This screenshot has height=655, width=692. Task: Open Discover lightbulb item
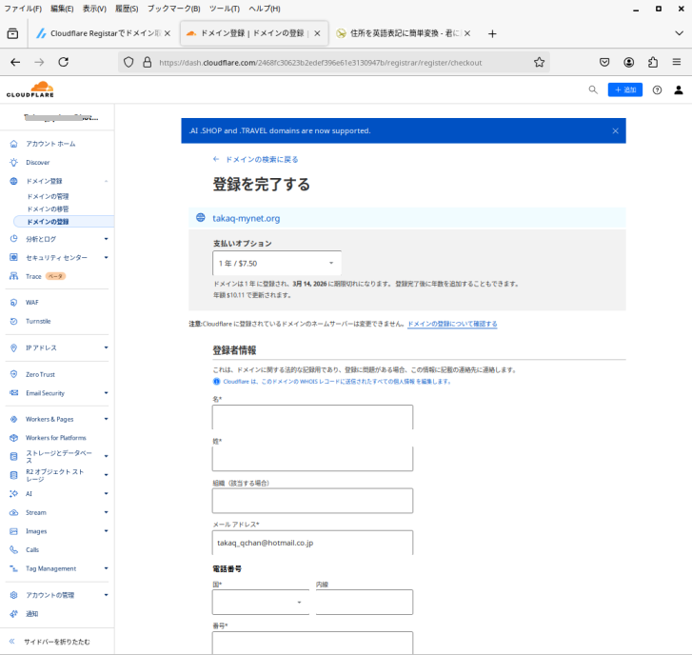pos(37,163)
